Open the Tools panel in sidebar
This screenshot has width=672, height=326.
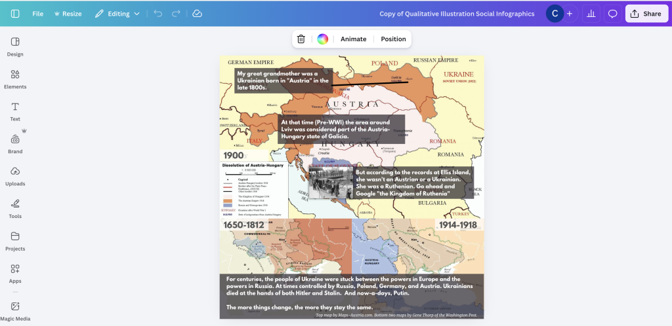[x=15, y=209]
